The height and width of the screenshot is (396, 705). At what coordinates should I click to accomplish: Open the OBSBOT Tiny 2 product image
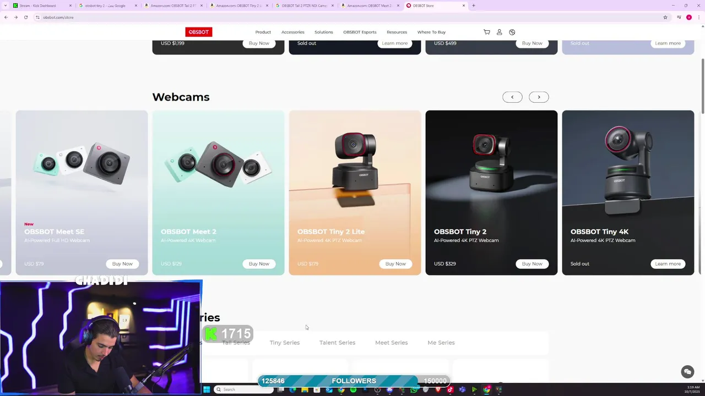(491, 164)
